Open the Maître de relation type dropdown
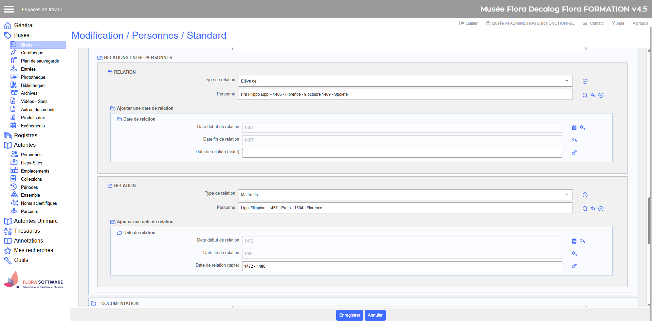This screenshot has height=321, width=652. (x=405, y=195)
